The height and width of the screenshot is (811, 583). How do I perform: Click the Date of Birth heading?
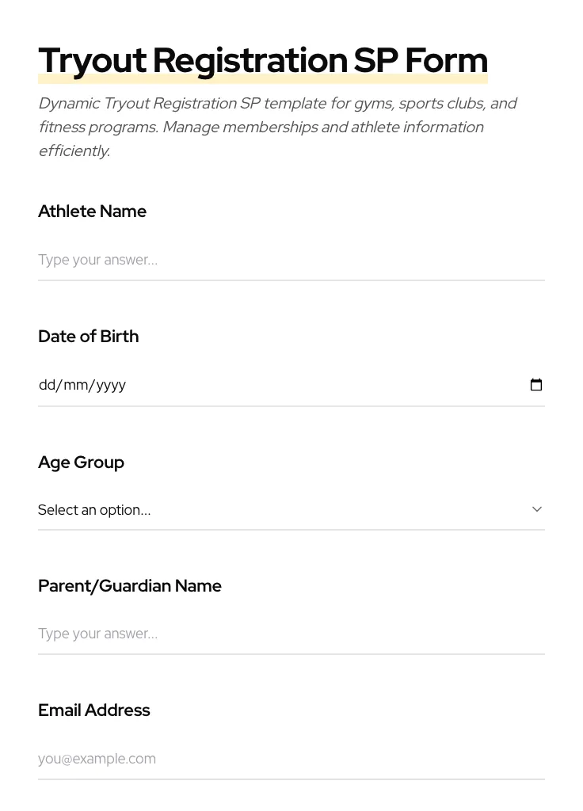click(x=88, y=336)
